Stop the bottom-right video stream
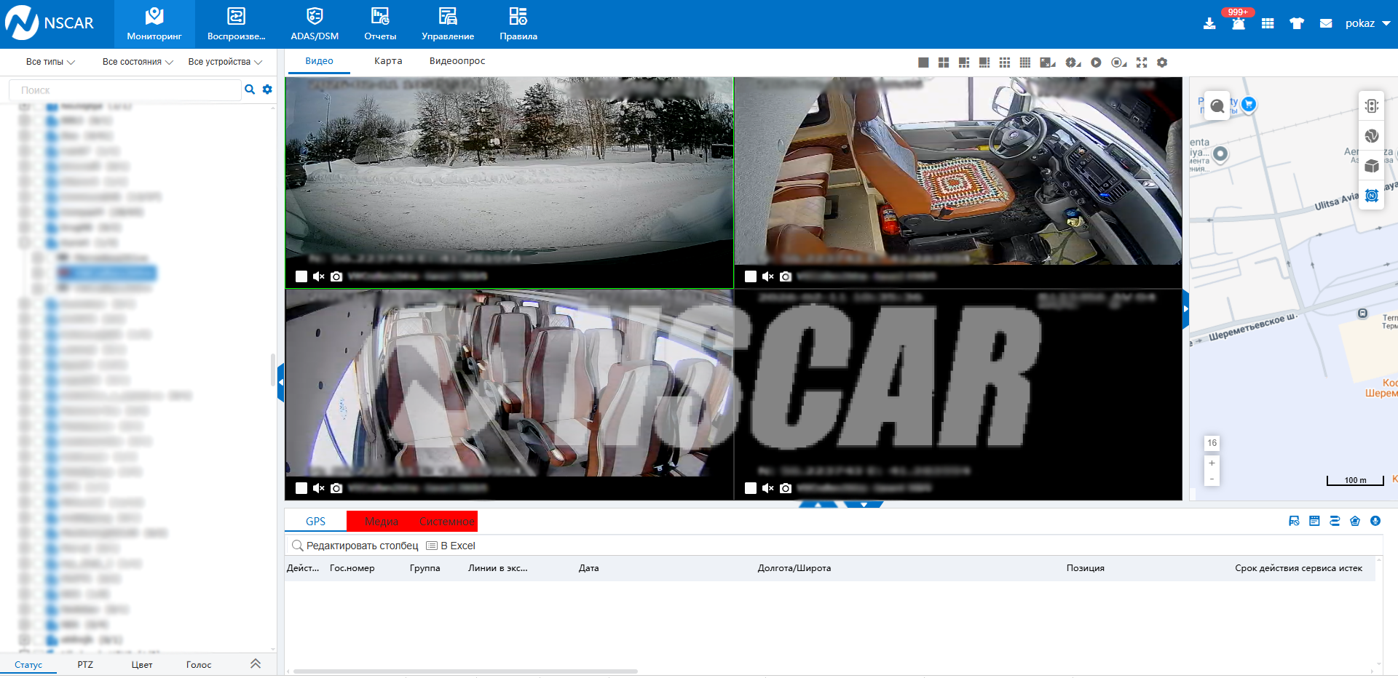The image size is (1398, 678). pyautogui.click(x=751, y=488)
